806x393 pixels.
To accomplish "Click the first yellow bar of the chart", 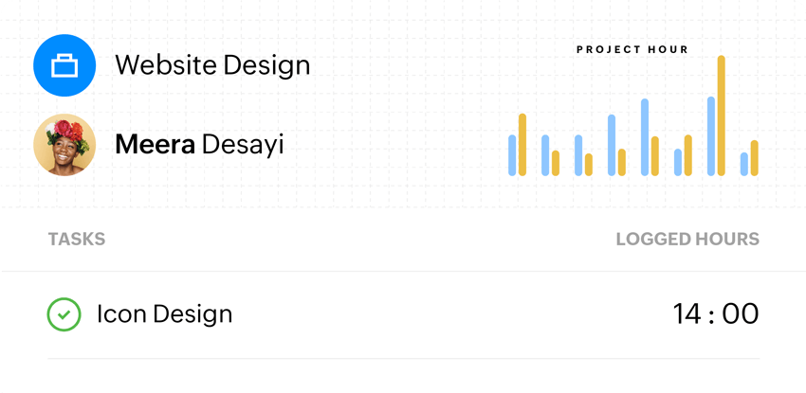I will coord(522,144).
